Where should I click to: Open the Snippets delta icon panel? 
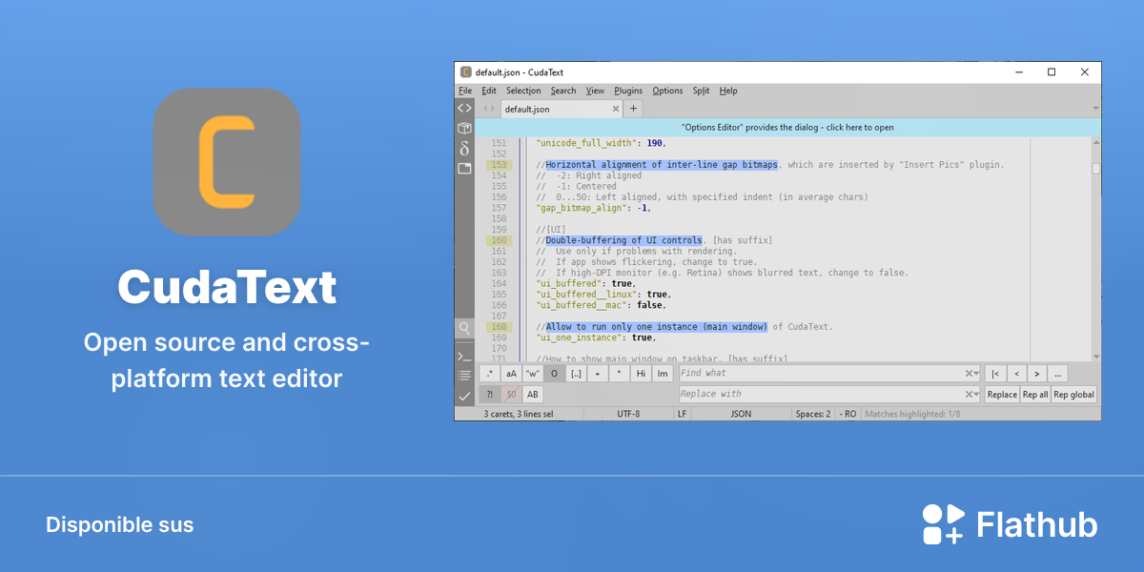pos(464,148)
